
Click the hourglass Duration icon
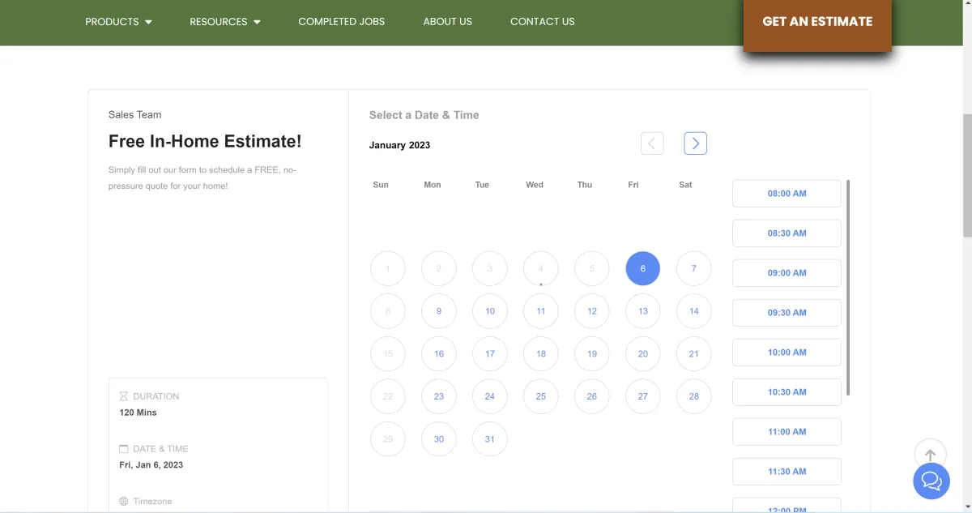point(124,396)
